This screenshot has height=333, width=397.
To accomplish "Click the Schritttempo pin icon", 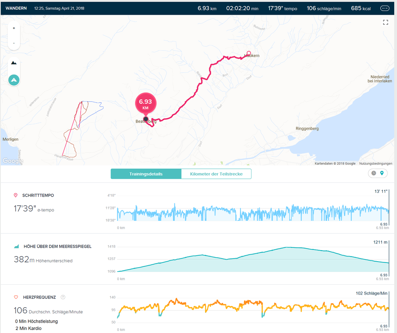I will click(x=16, y=195).
